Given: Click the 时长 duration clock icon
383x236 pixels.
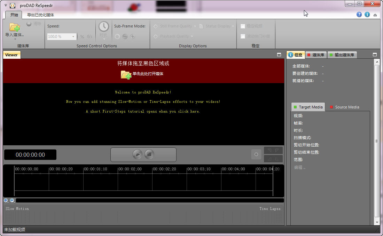Looking at the screenshot, I should (x=103, y=26).
